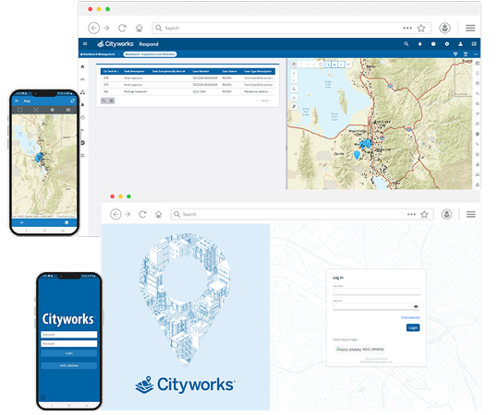Screen dimensions: 498x415
Task: Tap Login button on phone login screen
Action: [x=69, y=353]
